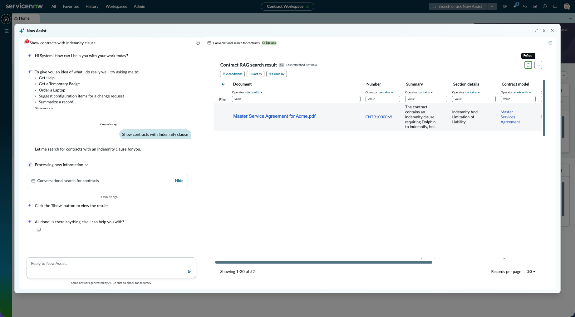
Task: Pin the Now Assist panel
Action: [x=544, y=31]
